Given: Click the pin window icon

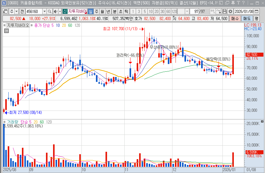Looking at the screenshot, I should tap(233, 3).
